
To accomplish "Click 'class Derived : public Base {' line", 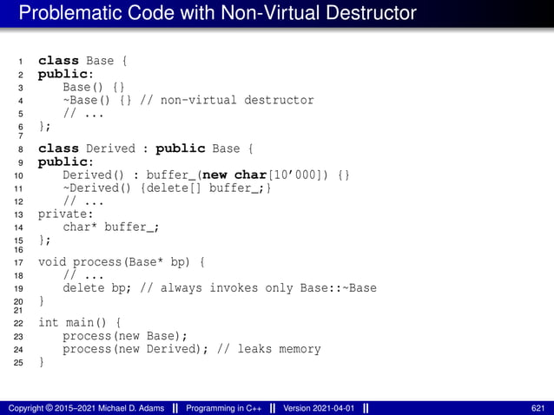I will click(146, 148).
